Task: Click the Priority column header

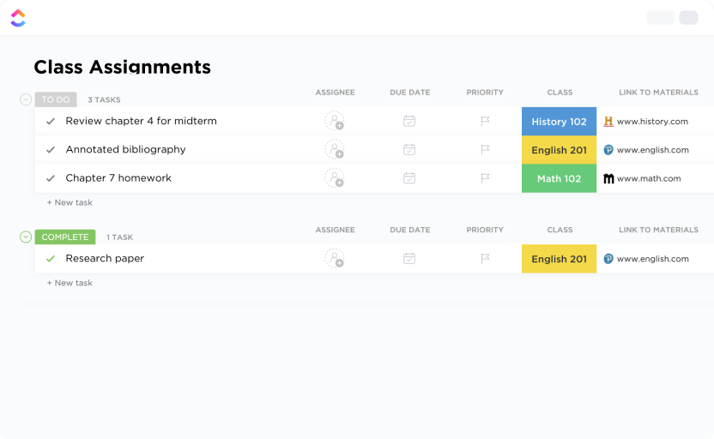Action: pyautogui.click(x=485, y=93)
